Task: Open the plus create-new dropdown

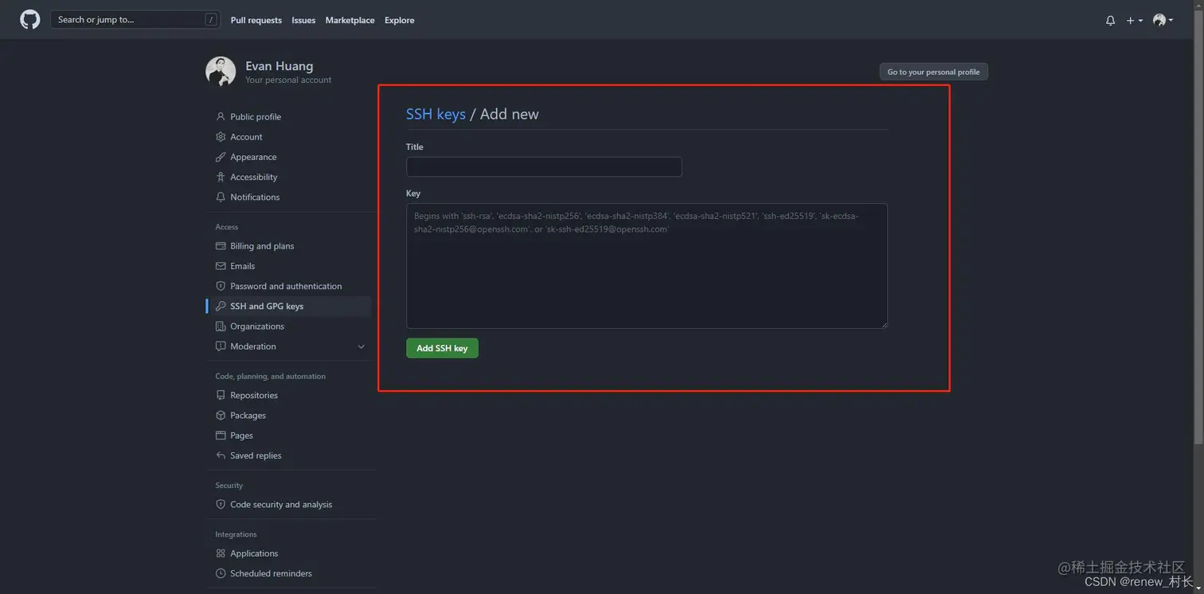Action: (1134, 21)
